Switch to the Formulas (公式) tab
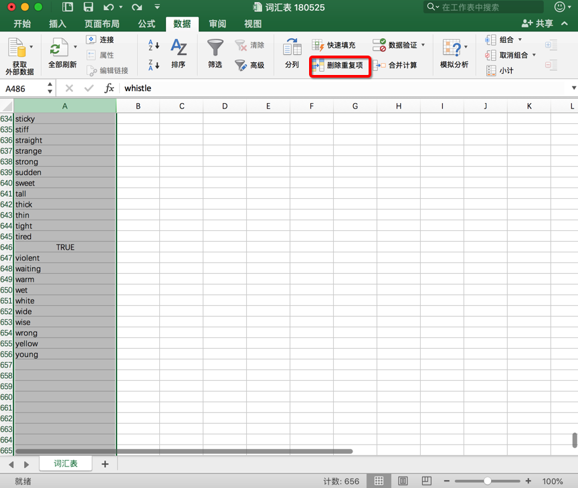Image resolution: width=578 pixels, height=488 pixels. (x=147, y=24)
